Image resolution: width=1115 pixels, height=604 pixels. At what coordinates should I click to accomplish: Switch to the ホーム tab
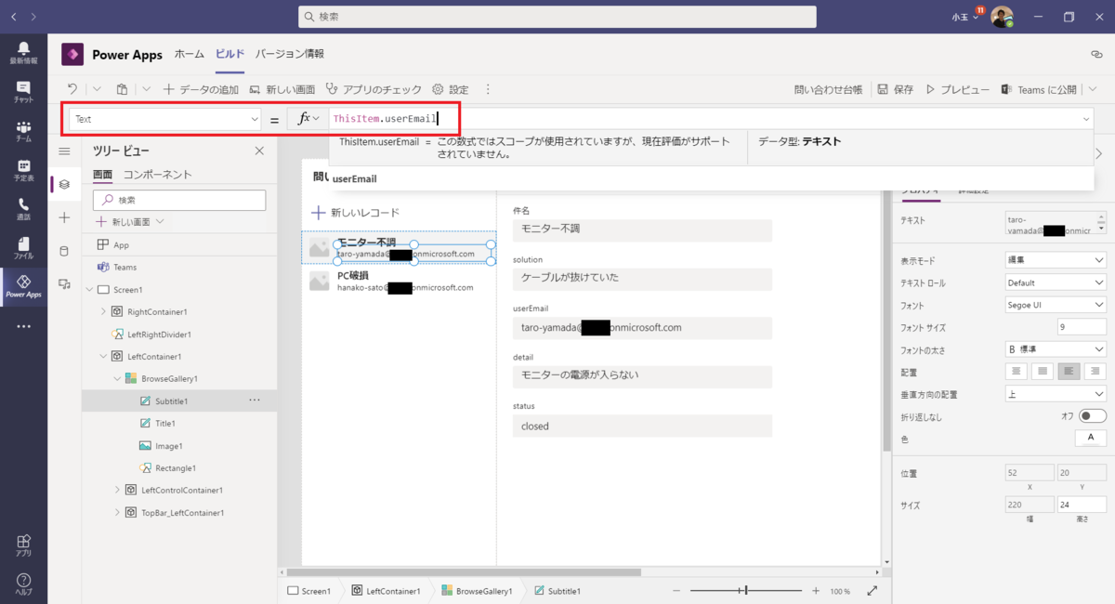[190, 54]
